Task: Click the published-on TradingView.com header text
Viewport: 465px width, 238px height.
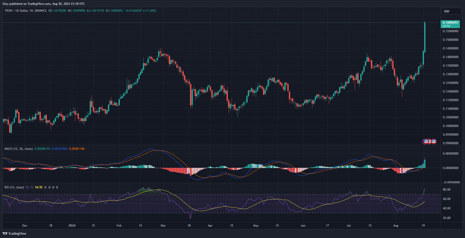Action: (44, 4)
